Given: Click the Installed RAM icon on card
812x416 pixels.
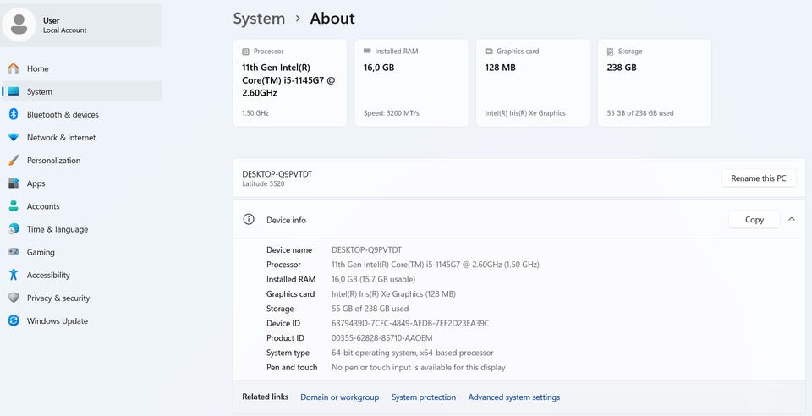Looking at the screenshot, I should click(367, 52).
